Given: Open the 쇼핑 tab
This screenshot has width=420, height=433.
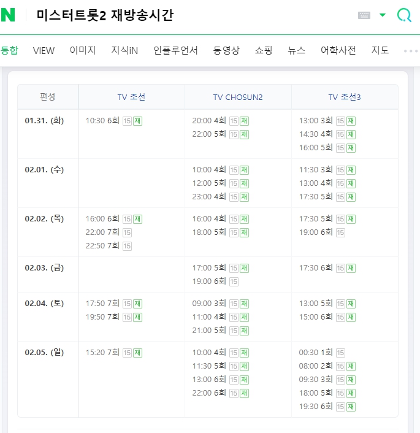Looking at the screenshot, I should 264,50.
